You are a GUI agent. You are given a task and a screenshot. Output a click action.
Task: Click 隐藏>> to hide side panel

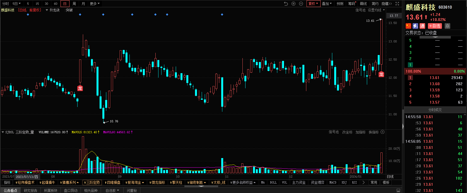click(387, 4)
